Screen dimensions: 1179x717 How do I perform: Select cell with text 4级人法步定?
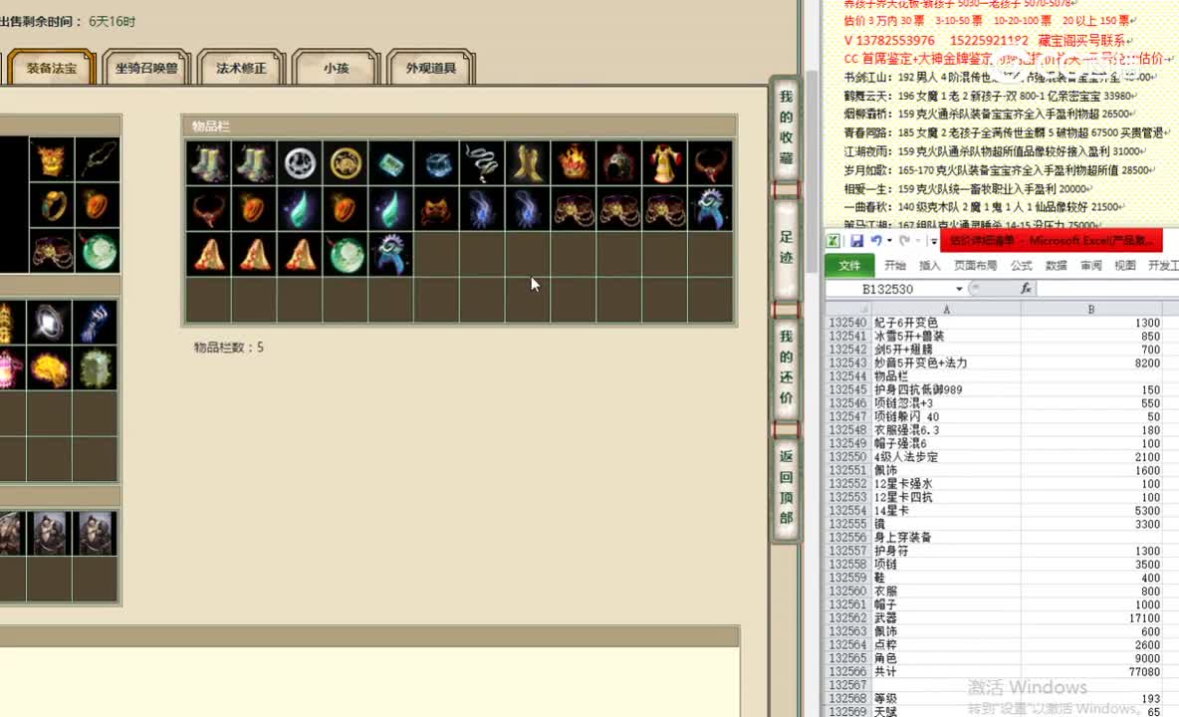pyautogui.click(x=946, y=457)
